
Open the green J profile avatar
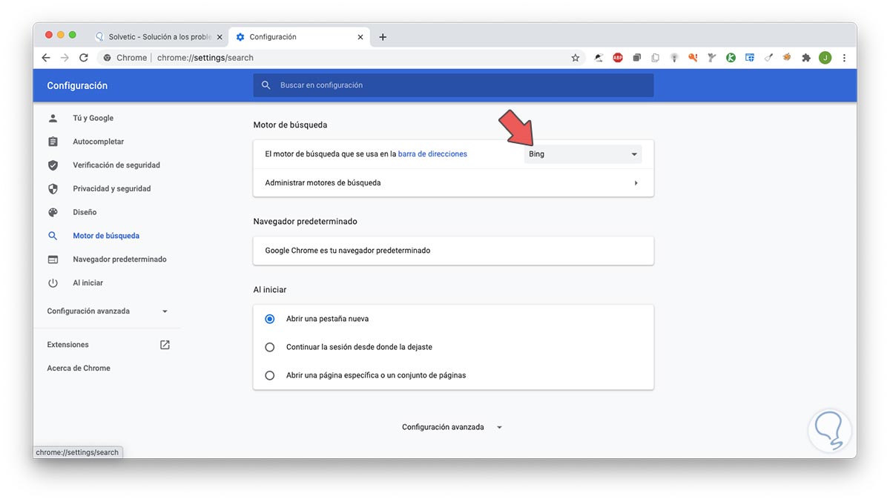[x=825, y=58]
